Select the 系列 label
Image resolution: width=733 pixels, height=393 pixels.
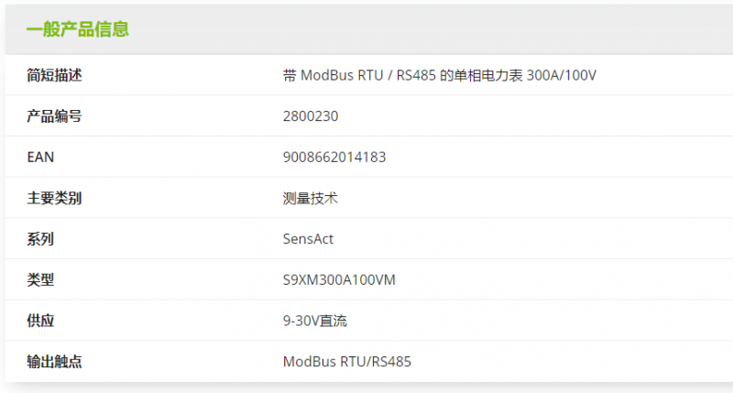(40, 239)
